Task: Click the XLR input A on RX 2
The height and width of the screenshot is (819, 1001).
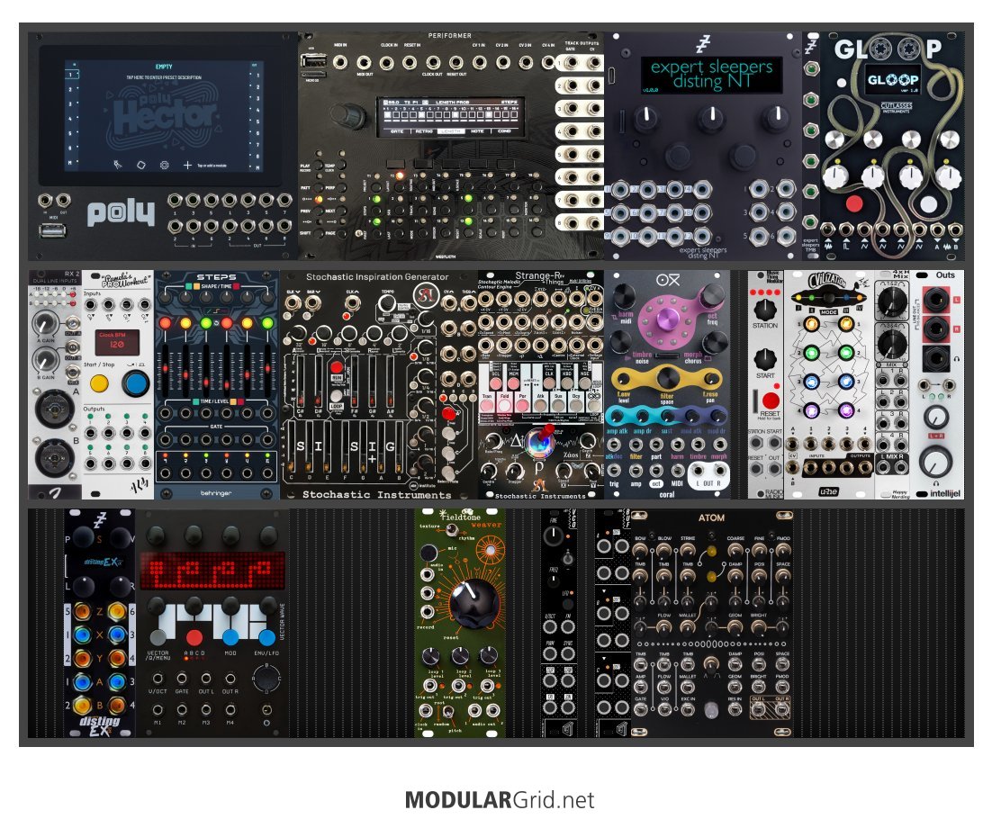Action: coord(54,408)
